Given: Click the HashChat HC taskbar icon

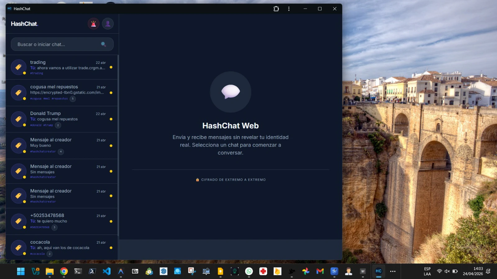Looking at the screenshot, I should (x=378, y=271).
